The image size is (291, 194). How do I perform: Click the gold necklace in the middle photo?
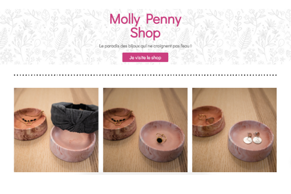(119, 118)
